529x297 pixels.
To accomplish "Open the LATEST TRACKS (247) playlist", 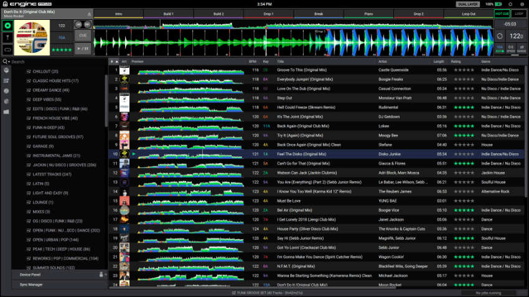I will point(52,175).
